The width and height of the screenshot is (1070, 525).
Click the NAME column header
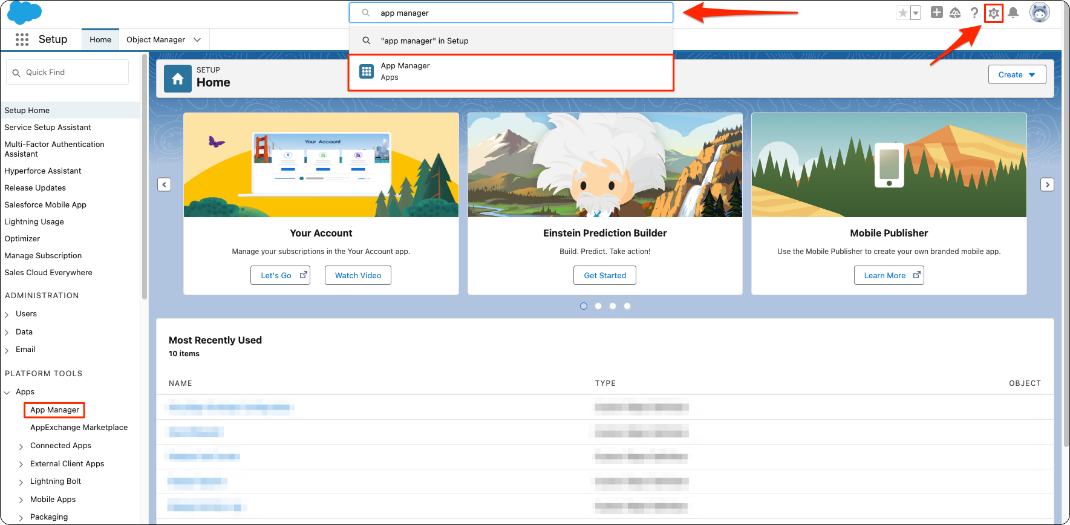180,383
